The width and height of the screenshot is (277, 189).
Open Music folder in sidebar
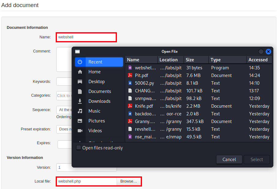click(x=99, y=111)
